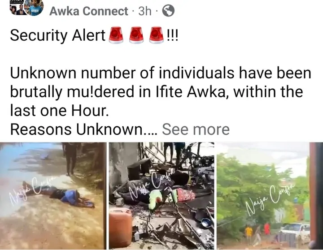Click the Security Alert heading text
Image resolution: width=323 pixels, height=250 pixels.
[x=58, y=35]
